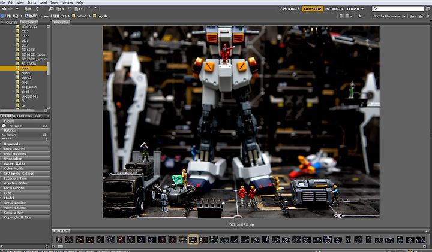Viewport: 432px width, 252px height.
Task: Go forward with the right arrow icon
Action: point(11,9)
